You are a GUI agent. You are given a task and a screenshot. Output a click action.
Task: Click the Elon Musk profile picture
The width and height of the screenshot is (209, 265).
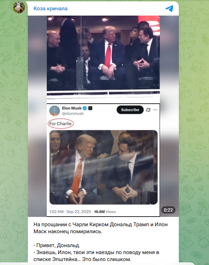tap(54, 111)
